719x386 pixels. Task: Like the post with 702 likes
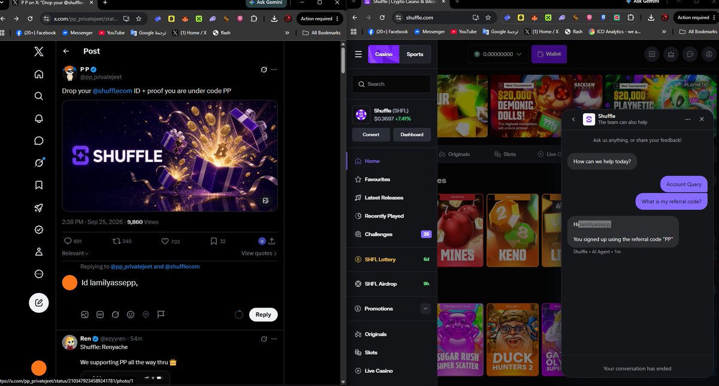[165, 241]
